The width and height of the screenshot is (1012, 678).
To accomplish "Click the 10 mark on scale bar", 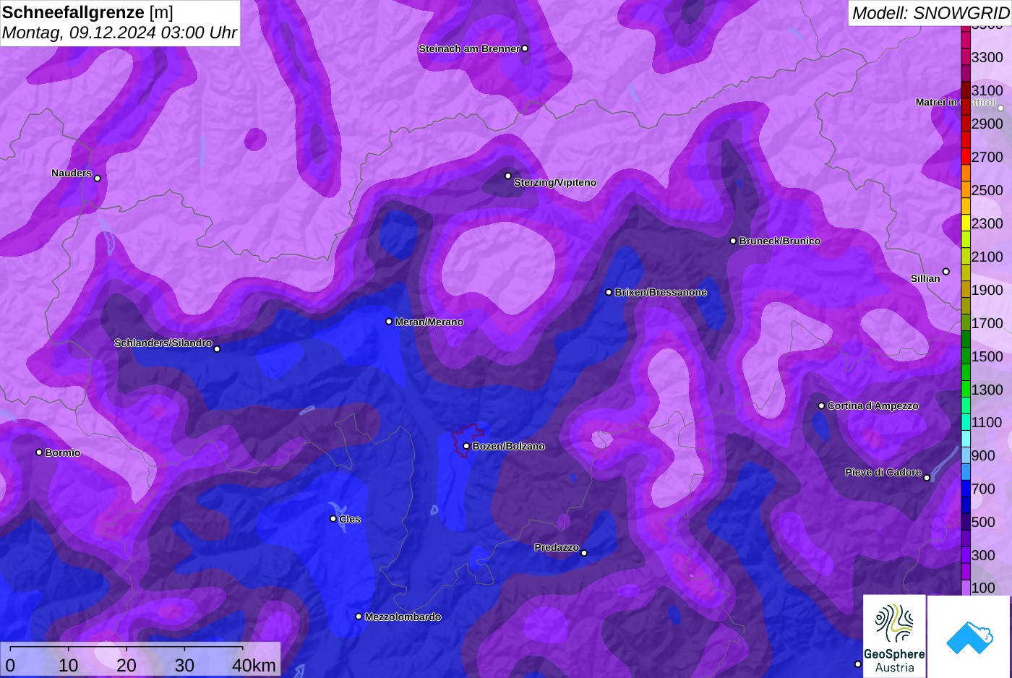I will coord(69,665).
